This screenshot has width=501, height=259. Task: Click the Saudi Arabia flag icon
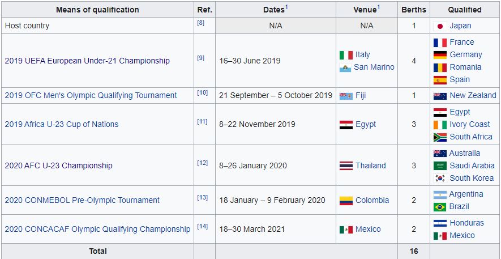click(x=440, y=165)
